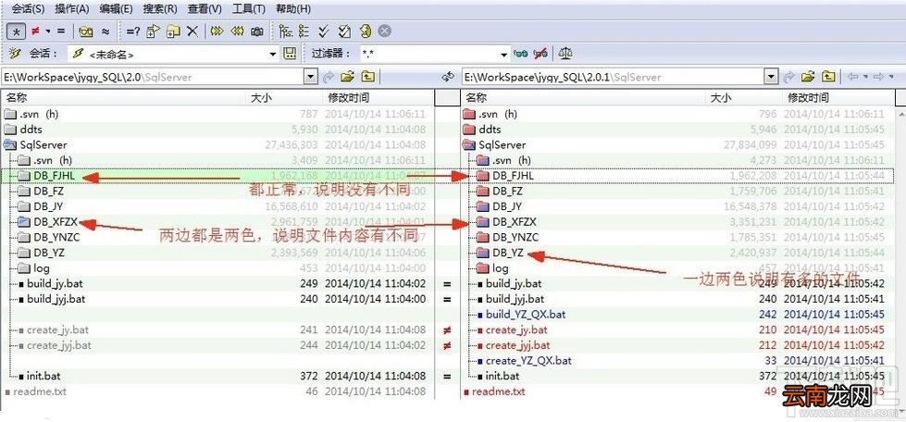Click the green glasses file filters icon
The image size is (906, 422).
pos(521,54)
